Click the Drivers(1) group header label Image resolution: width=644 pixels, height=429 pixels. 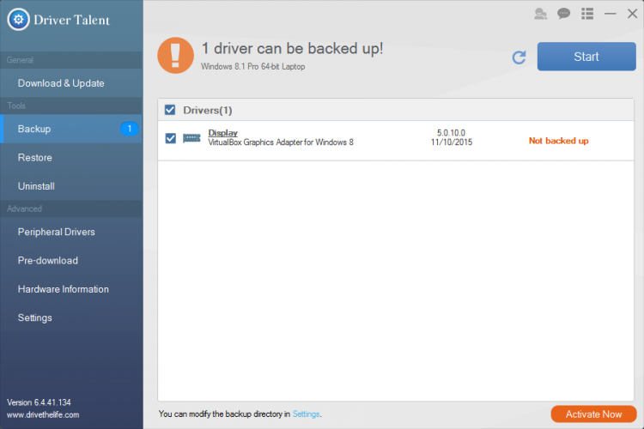208,110
